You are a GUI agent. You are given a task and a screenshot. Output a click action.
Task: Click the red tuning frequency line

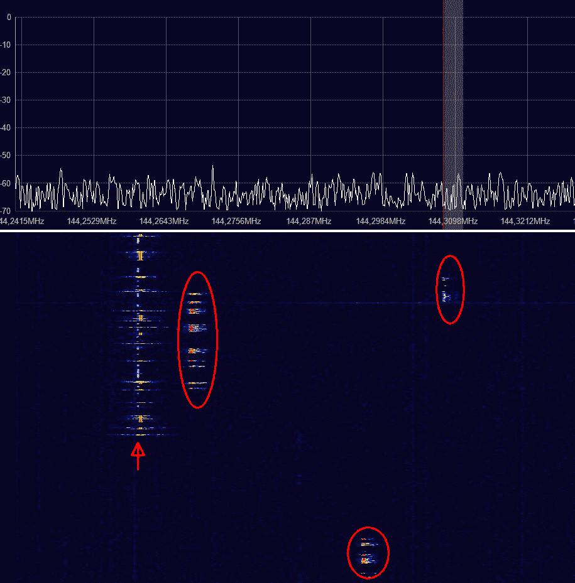point(443,114)
